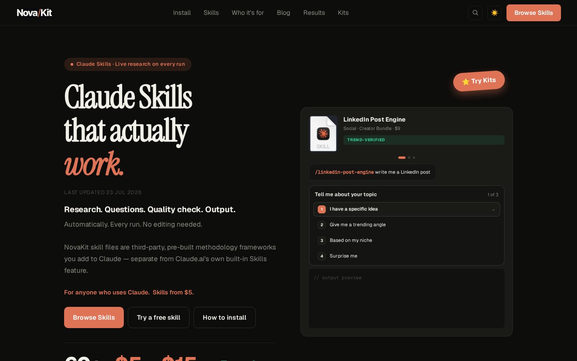Click the LinkedIn Post Engine skill file icon
The height and width of the screenshot is (361, 577).
(x=323, y=134)
